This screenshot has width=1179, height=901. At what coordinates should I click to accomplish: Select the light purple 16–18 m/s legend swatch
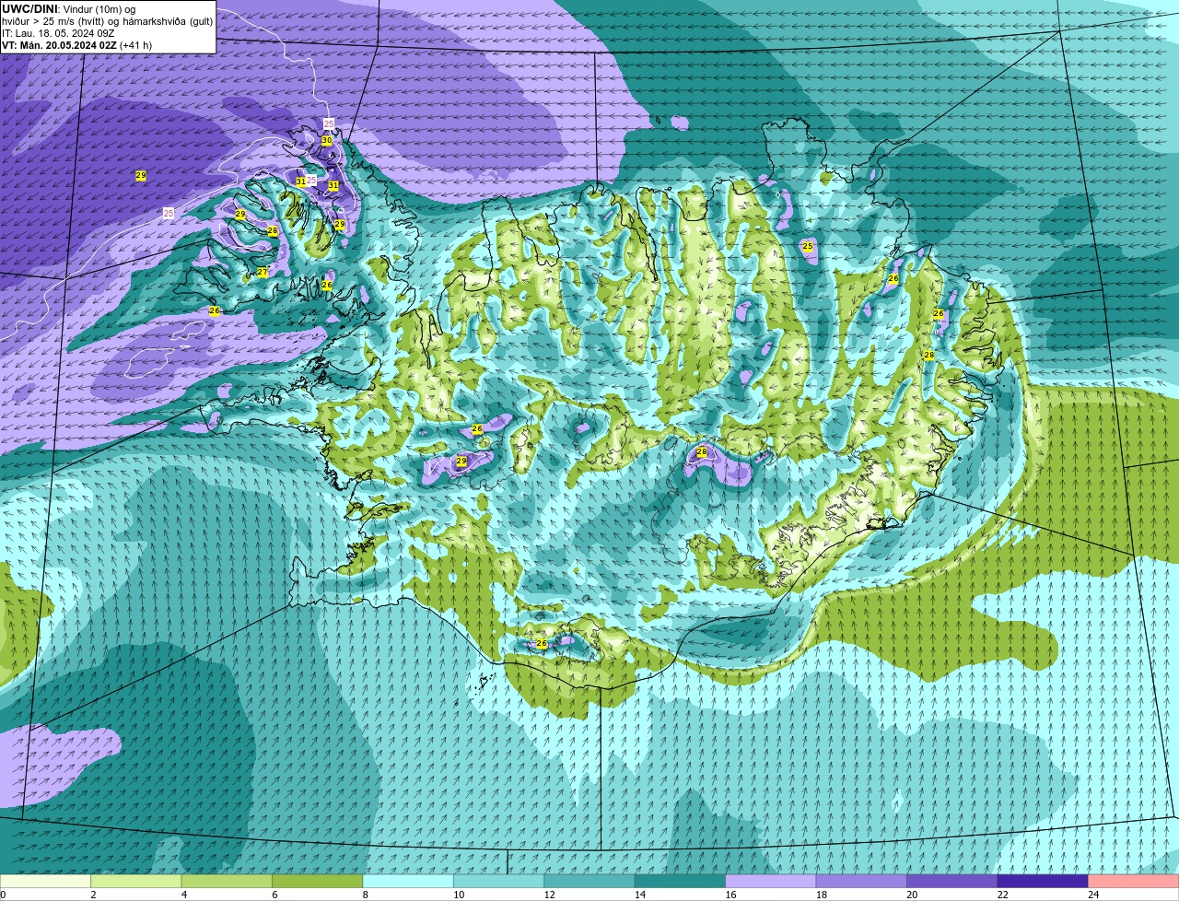coord(771,881)
